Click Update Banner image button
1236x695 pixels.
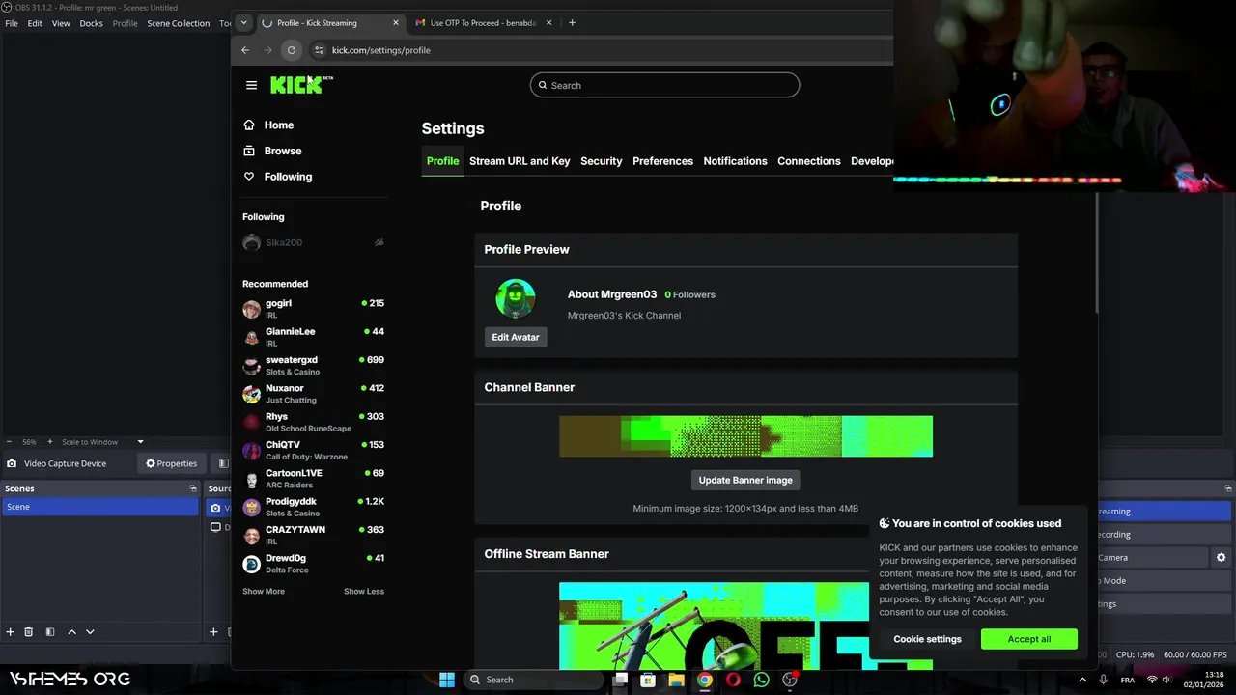[x=745, y=480]
